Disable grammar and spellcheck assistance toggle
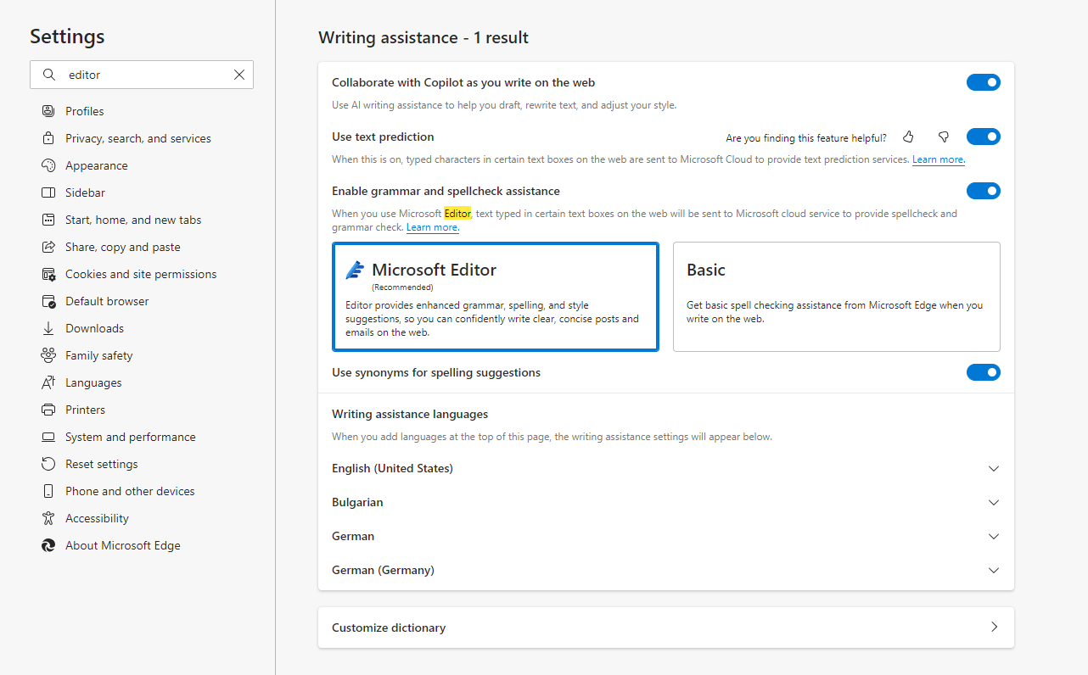The height and width of the screenshot is (675, 1088). [x=983, y=191]
